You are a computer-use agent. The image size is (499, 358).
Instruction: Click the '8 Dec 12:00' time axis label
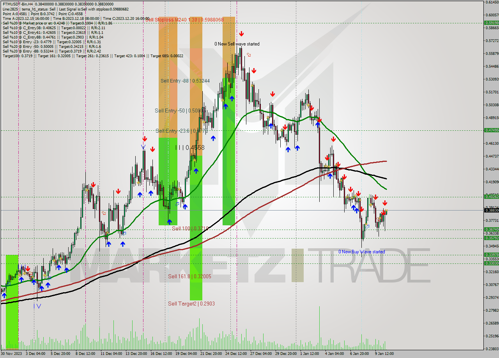(85, 354)
